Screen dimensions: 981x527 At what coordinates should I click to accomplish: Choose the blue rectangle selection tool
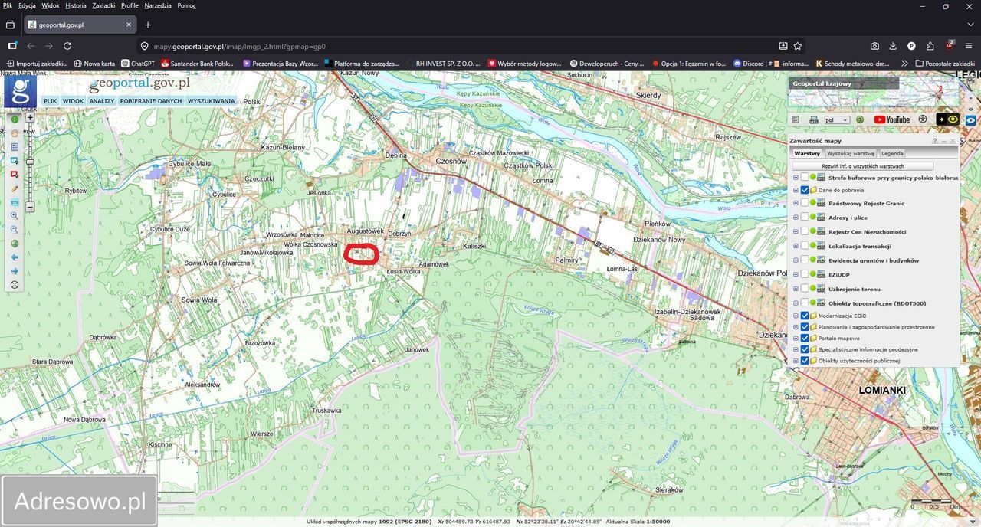point(15,161)
